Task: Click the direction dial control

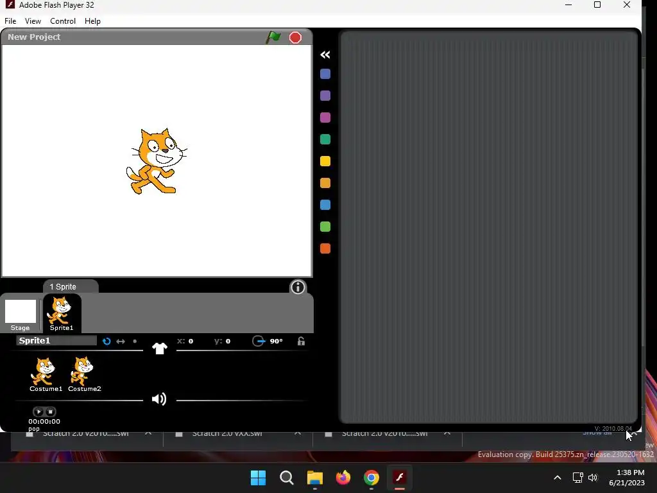Action: tap(259, 342)
